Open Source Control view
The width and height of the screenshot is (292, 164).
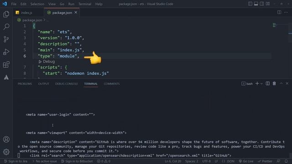(6, 39)
